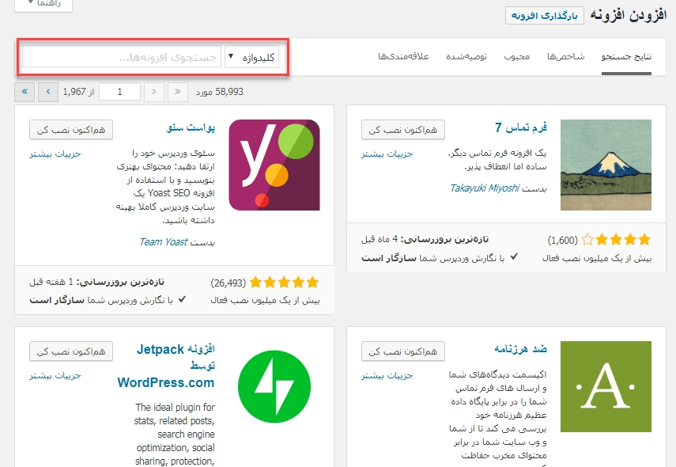Click the افزودن افزونه page heading
Image resolution: width=676 pixels, height=467 pixels.
point(628,16)
